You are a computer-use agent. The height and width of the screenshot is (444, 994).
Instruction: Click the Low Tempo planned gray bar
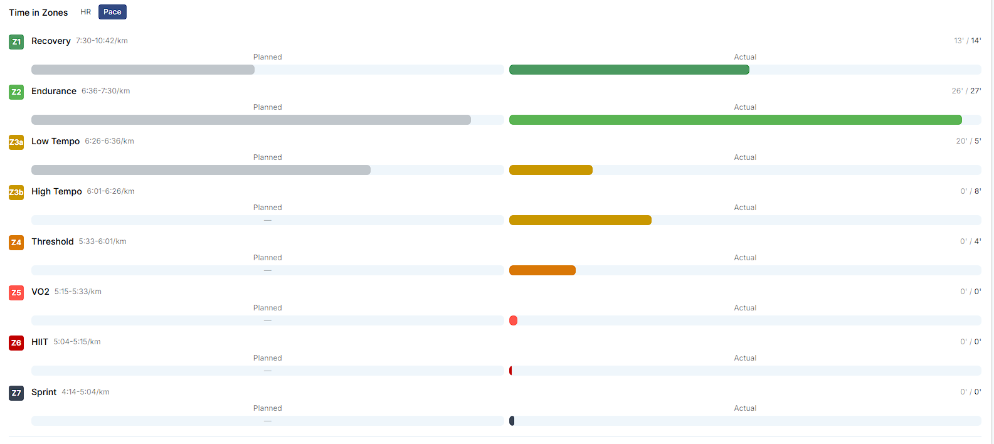tap(201, 170)
